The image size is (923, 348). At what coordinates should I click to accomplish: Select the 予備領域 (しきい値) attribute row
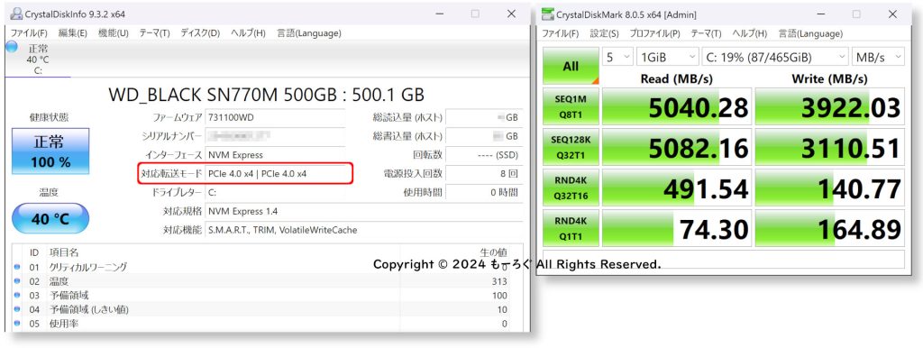[260, 309]
